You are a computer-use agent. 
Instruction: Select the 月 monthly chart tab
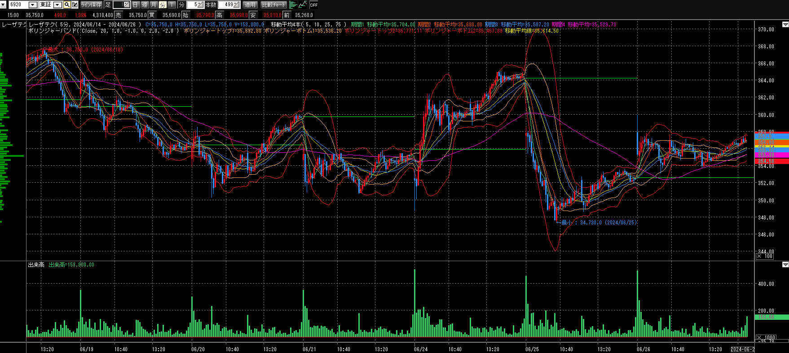pyautogui.click(x=154, y=5)
